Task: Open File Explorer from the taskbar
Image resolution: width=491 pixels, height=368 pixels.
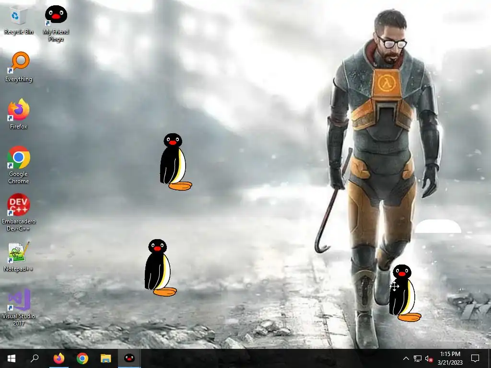Action: tap(106, 358)
